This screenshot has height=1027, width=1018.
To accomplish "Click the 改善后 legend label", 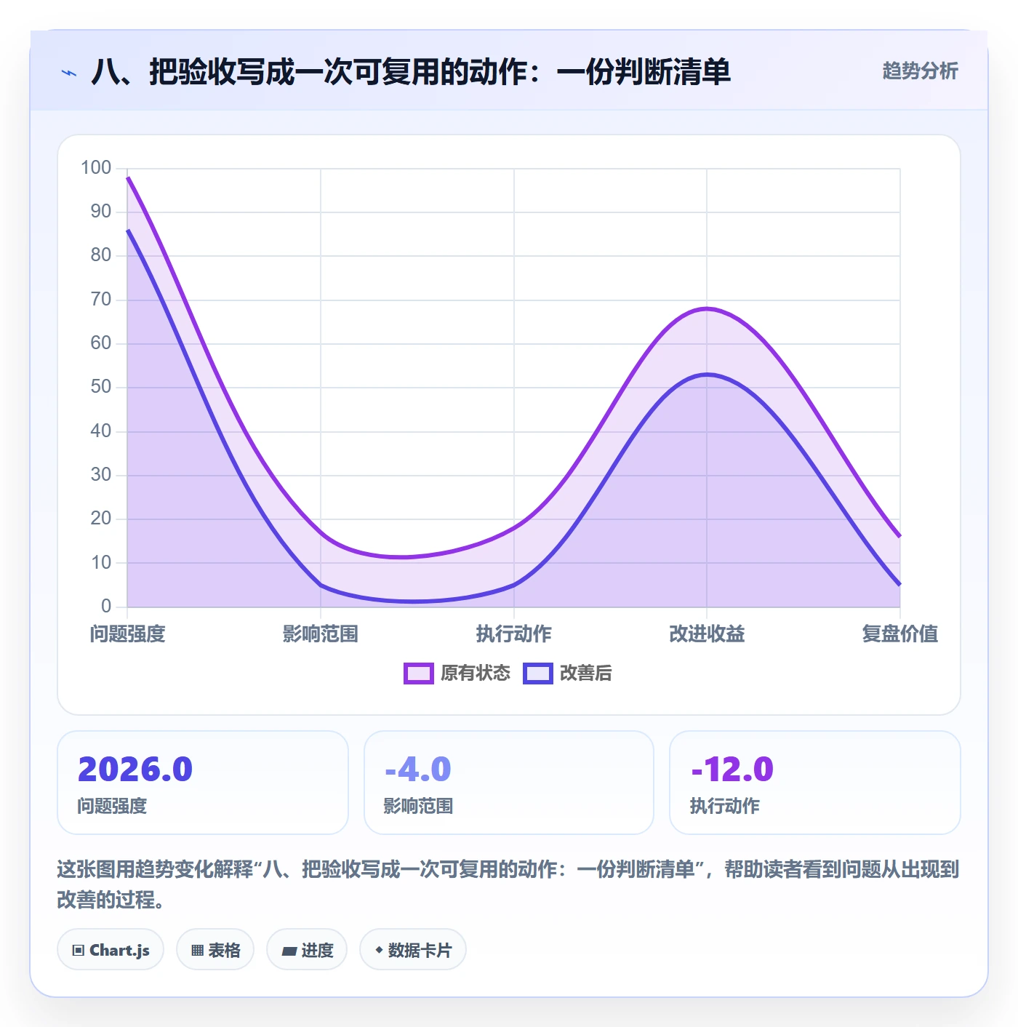I will 585,674.
